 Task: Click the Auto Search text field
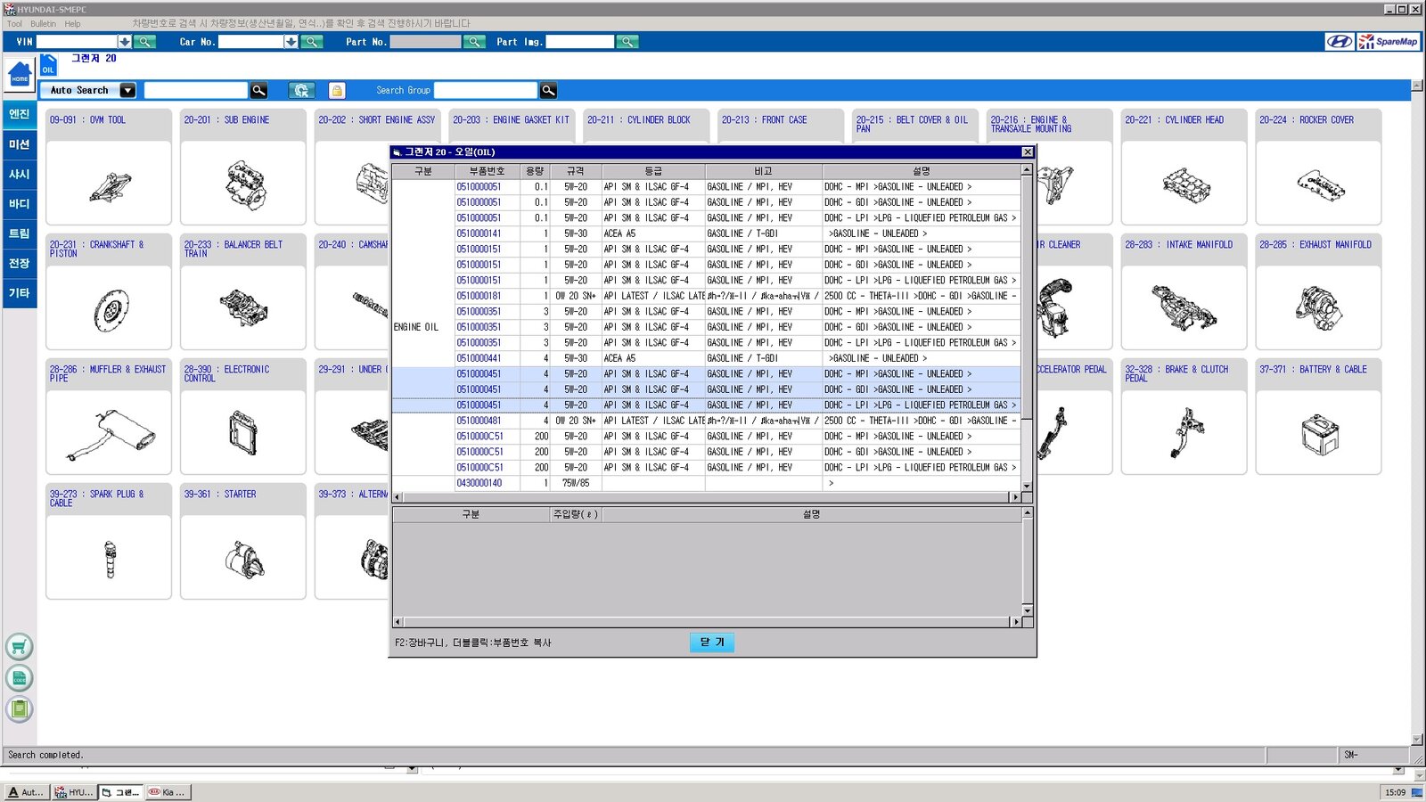[x=196, y=90]
